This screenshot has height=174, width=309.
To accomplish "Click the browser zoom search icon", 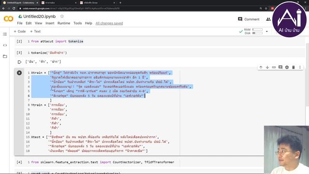I will point(261,8).
